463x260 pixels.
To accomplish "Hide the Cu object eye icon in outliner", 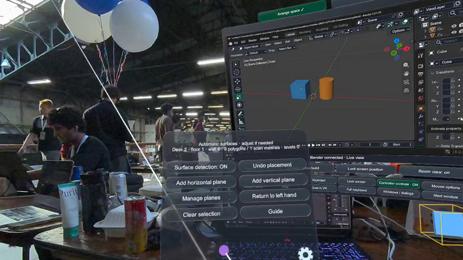I will click(454, 26).
